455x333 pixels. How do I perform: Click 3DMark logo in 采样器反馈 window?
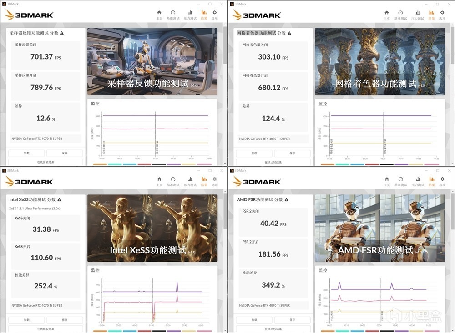[29, 15]
